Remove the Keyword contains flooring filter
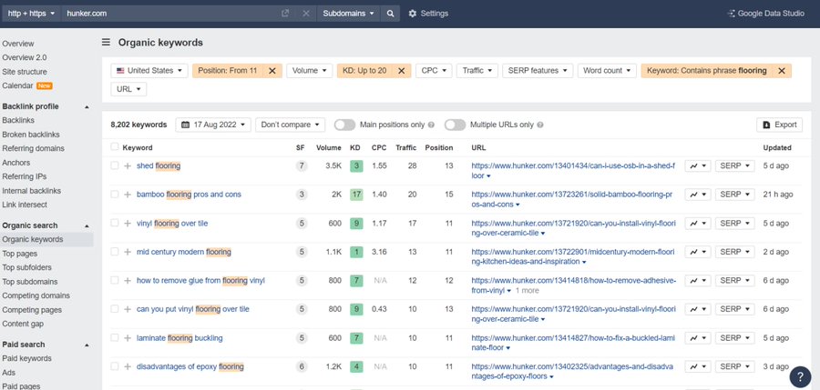Screen dimensions: 820x390 click(x=782, y=71)
